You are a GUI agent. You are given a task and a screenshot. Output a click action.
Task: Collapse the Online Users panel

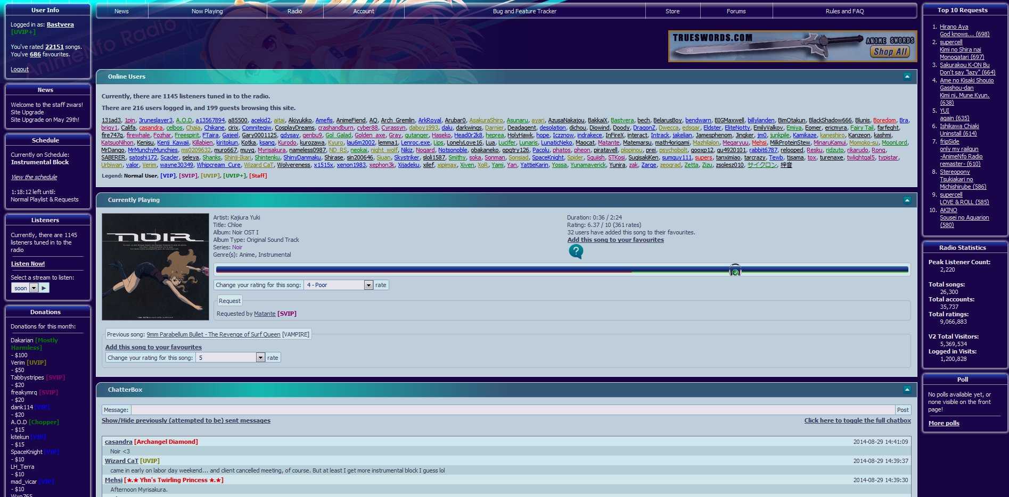tap(907, 77)
